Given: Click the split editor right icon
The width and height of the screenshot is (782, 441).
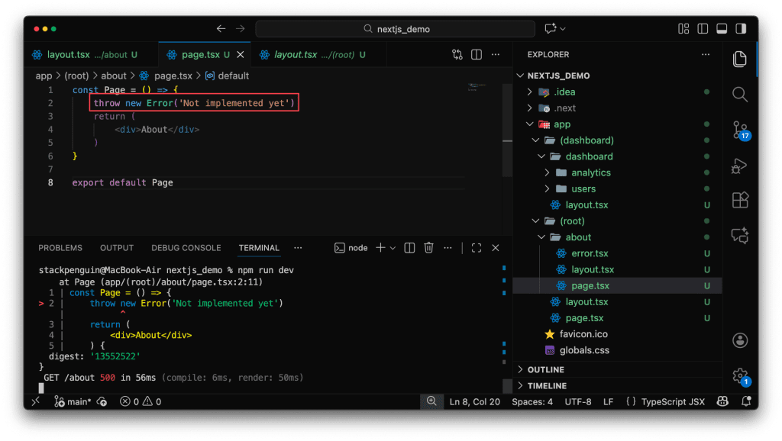Looking at the screenshot, I should click(477, 55).
